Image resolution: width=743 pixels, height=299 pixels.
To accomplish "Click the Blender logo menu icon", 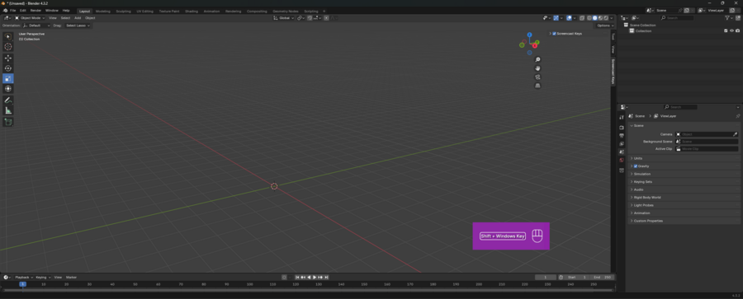I will click(5, 11).
